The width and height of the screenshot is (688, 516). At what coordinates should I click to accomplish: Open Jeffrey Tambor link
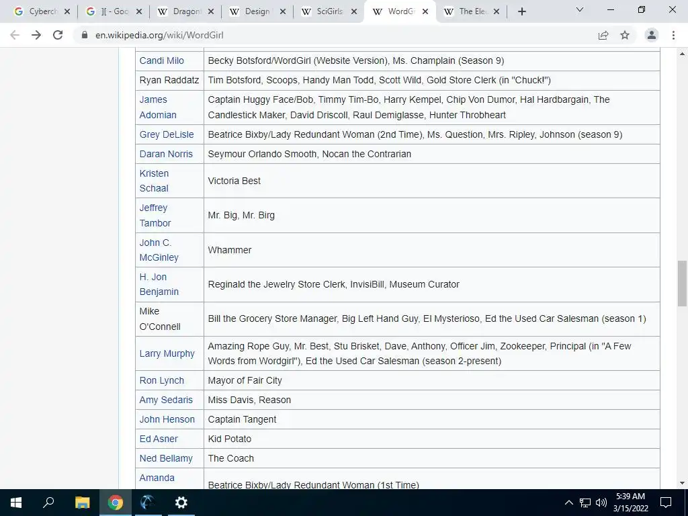(x=155, y=216)
